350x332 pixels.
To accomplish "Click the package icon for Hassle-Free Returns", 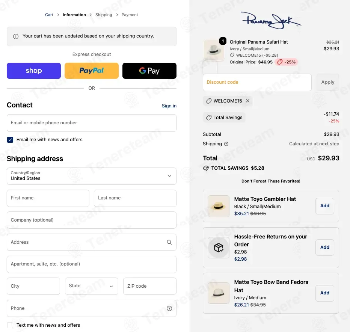I will [218, 247].
